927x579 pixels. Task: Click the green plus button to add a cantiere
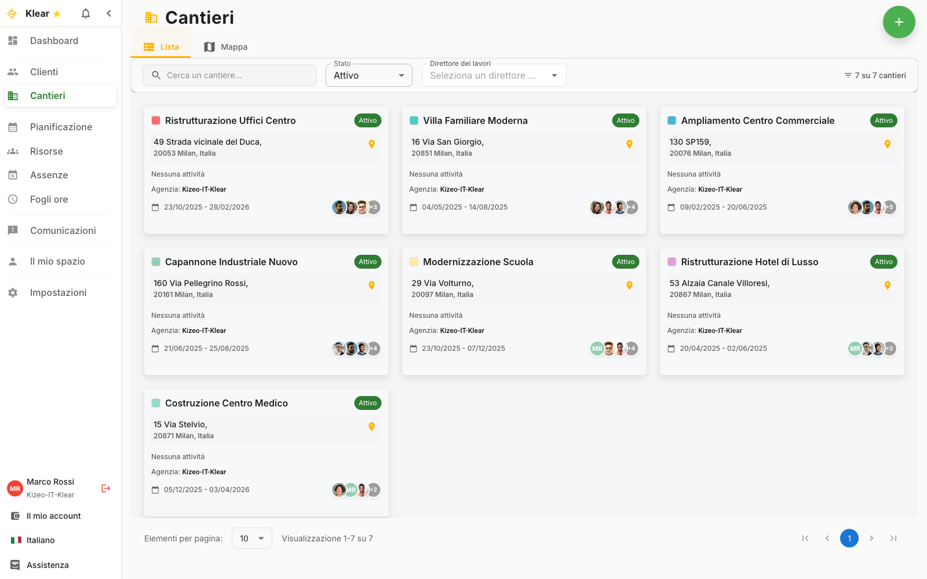(899, 22)
